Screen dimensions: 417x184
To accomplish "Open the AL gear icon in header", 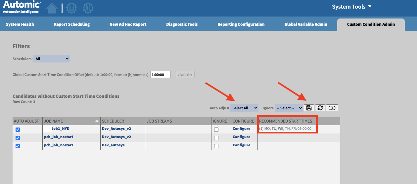I will tap(88, 8).
